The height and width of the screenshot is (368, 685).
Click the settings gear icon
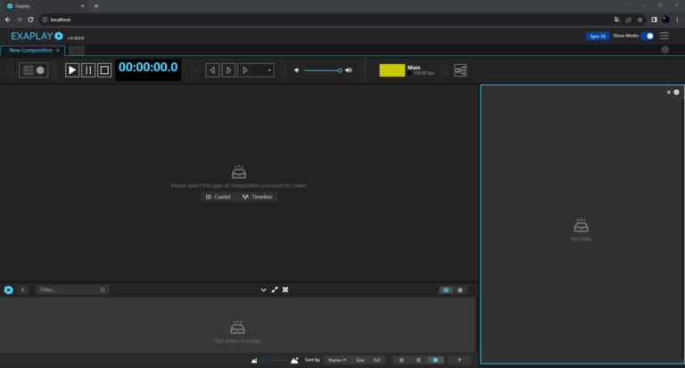point(664,50)
